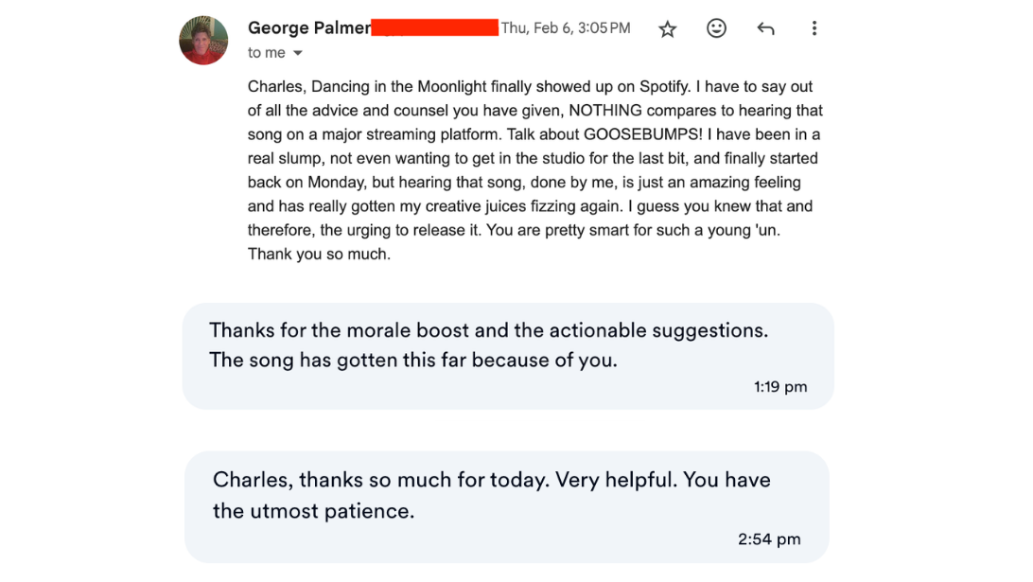Open the three-dot more options menu
The image size is (1033, 582).
[x=814, y=28]
